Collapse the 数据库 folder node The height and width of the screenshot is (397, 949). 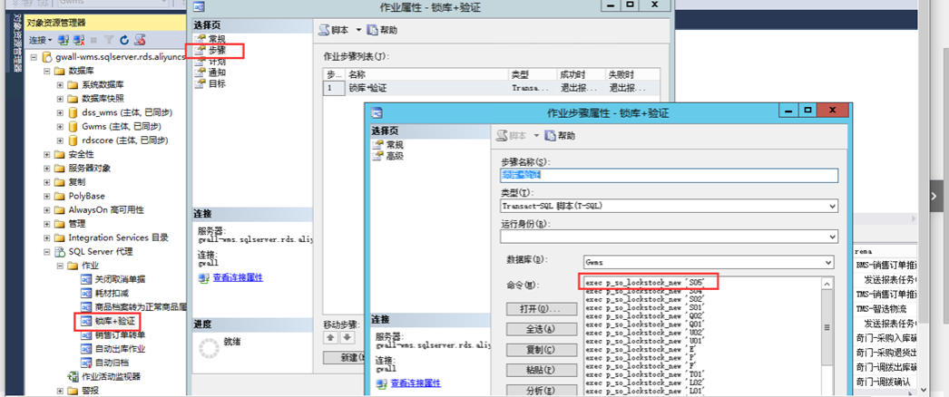(x=46, y=71)
